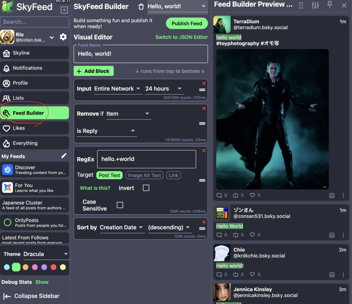Show Debug Stats
This screenshot has height=304, width=352.
[42, 282]
